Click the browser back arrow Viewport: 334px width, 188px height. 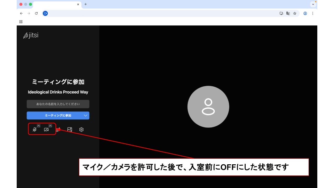(x=21, y=13)
